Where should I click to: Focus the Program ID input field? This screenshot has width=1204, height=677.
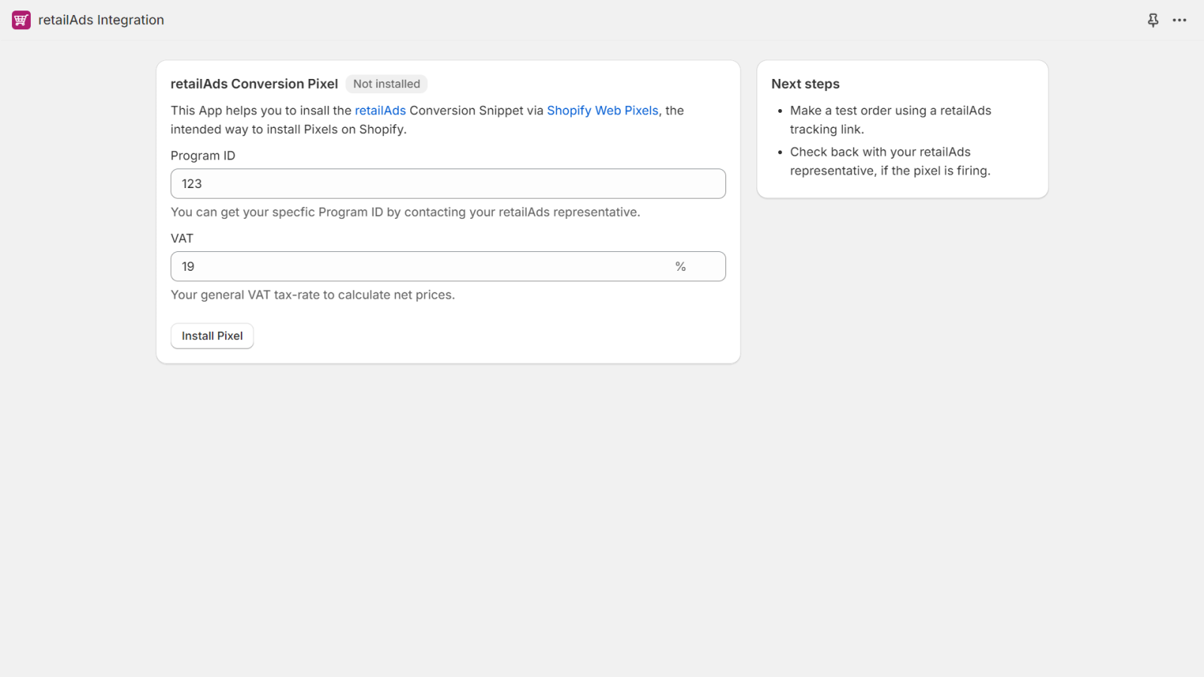tap(448, 184)
